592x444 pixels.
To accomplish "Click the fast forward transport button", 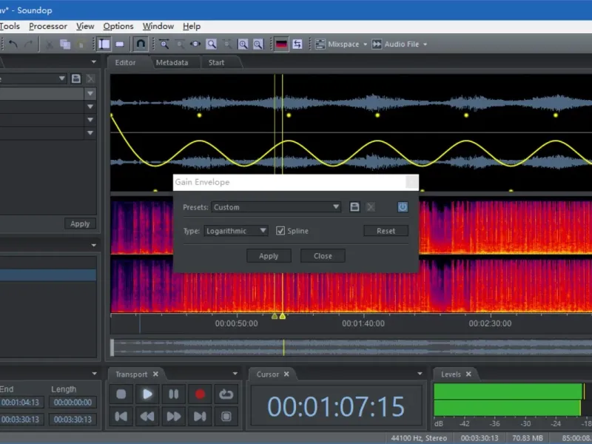I will (x=174, y=417).
